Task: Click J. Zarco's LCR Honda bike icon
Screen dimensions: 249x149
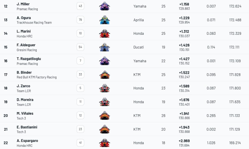Action: [x=105, y=88]
